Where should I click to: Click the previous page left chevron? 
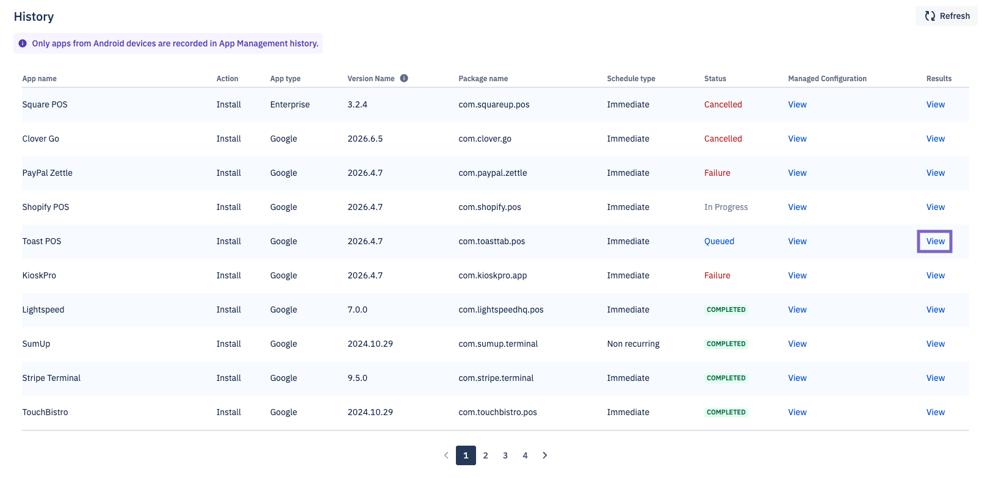(446, 455)
